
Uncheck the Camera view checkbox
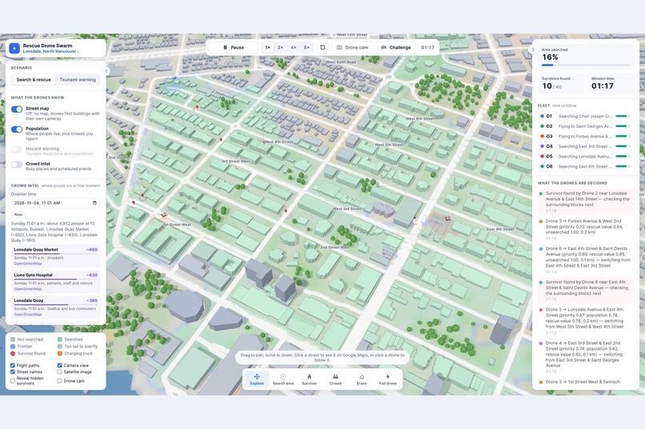click(60, 365)
